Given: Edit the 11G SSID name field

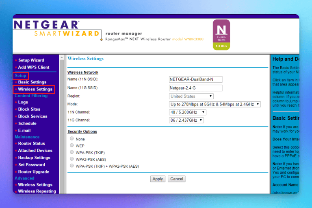Looking at the screenshot, I should [195, 88].
